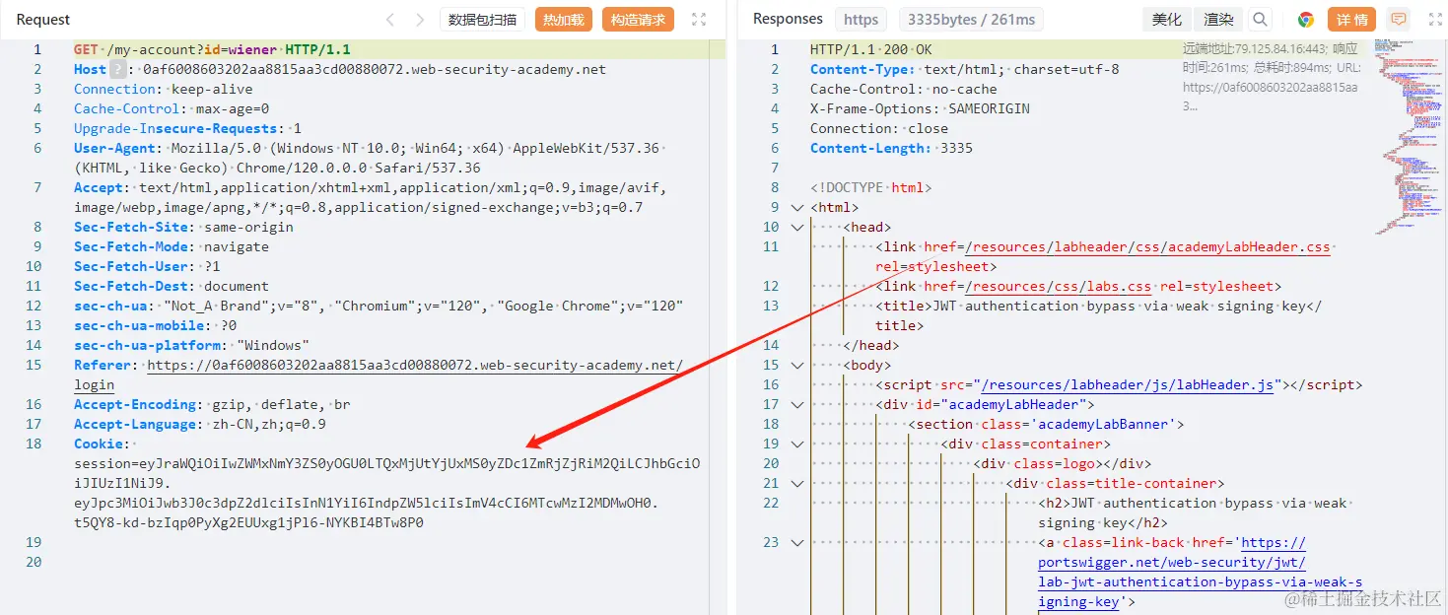Click the 美化 beautify button
Image resolution: width=1448 pixels, height=615 pixels.
point(1166,20)
